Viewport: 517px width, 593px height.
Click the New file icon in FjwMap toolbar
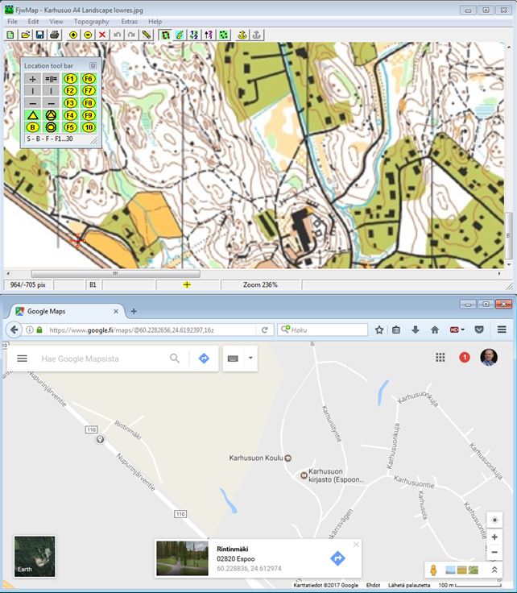click(10, 35)
